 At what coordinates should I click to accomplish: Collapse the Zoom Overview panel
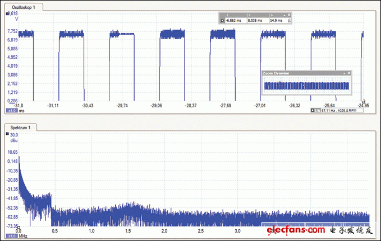[343, 73]
